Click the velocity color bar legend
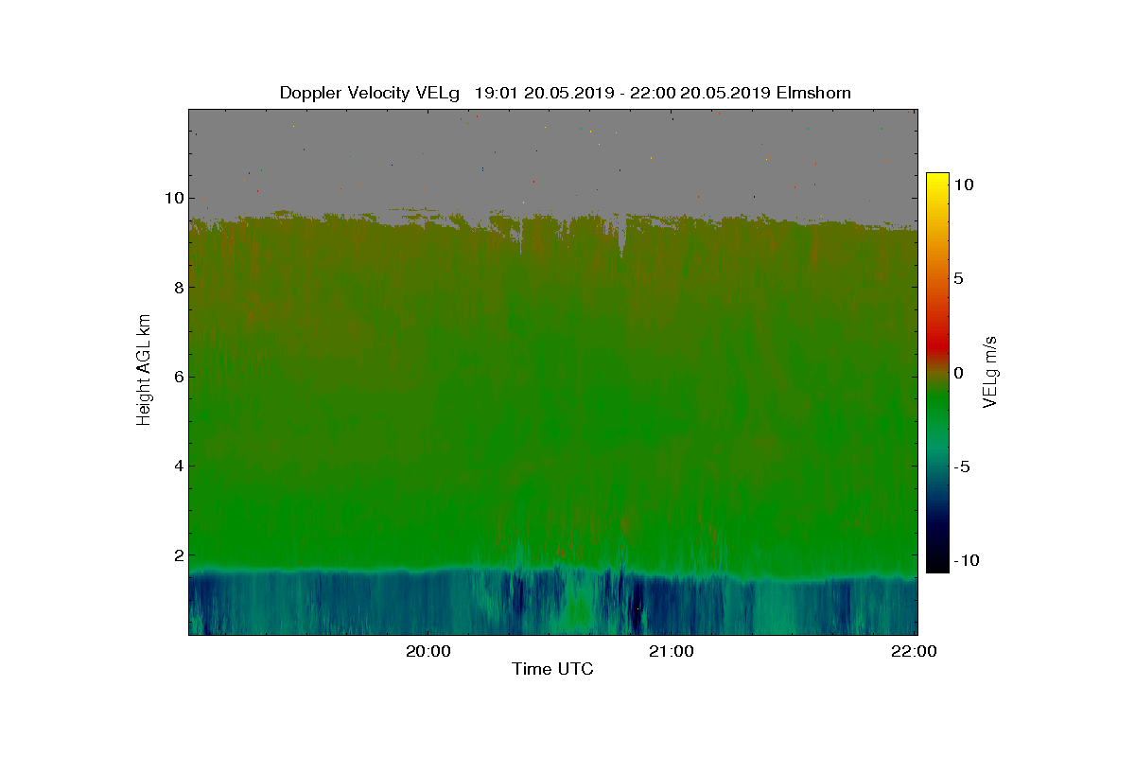1135x757 pixels. pyautogui.click(x=937, y=373)
